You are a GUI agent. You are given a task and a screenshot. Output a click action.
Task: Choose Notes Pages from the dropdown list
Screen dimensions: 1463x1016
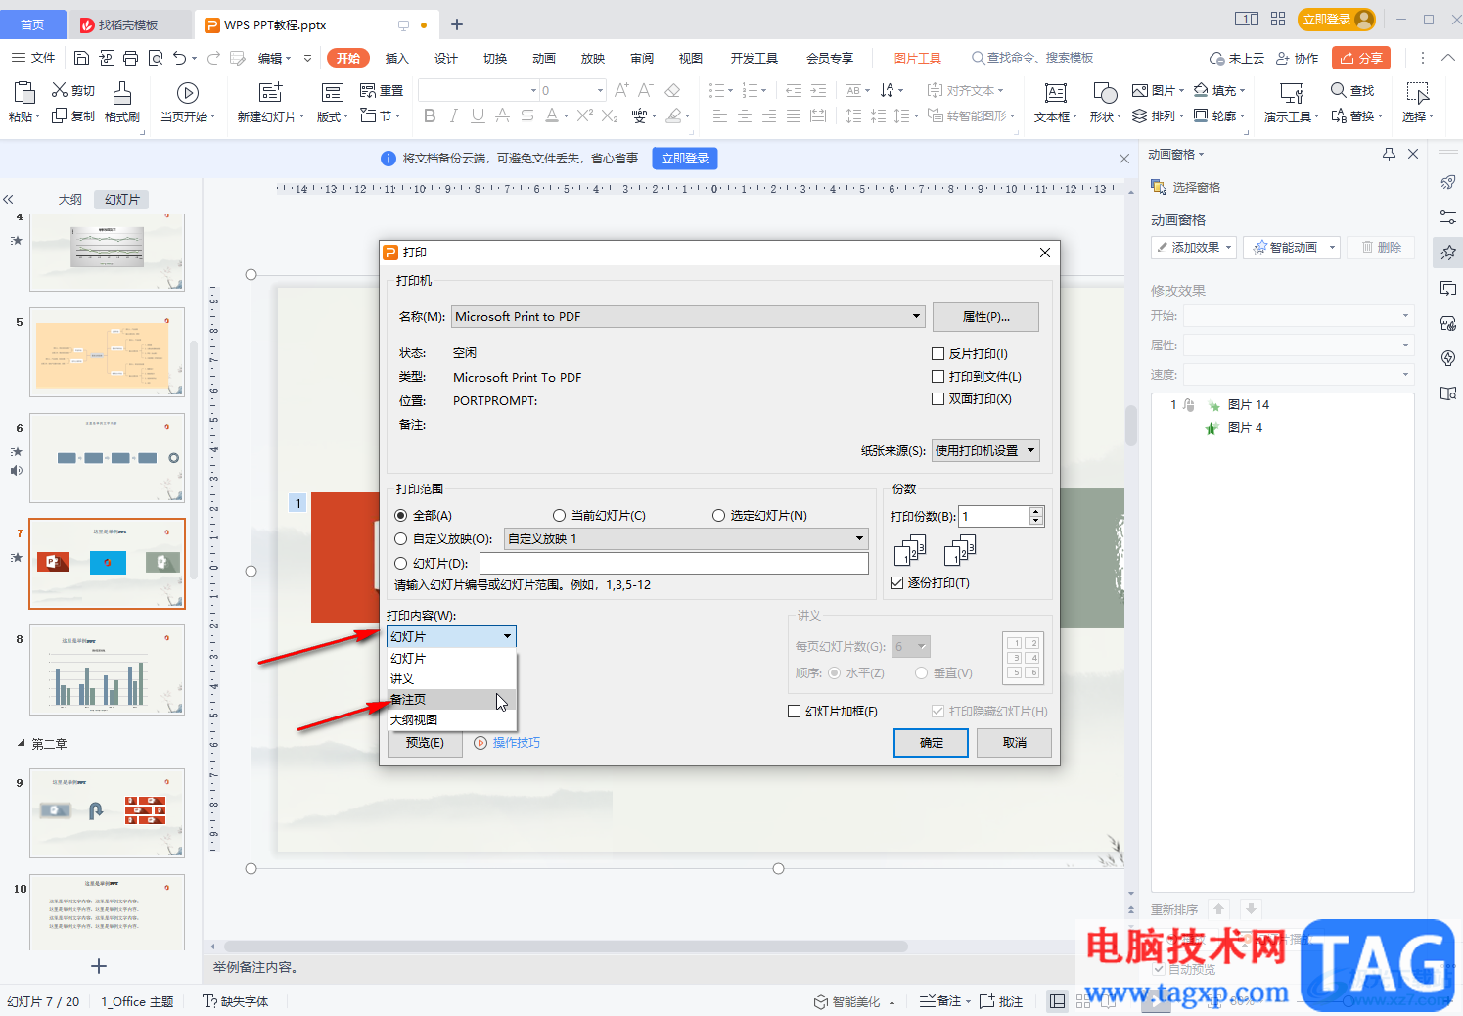451,699
